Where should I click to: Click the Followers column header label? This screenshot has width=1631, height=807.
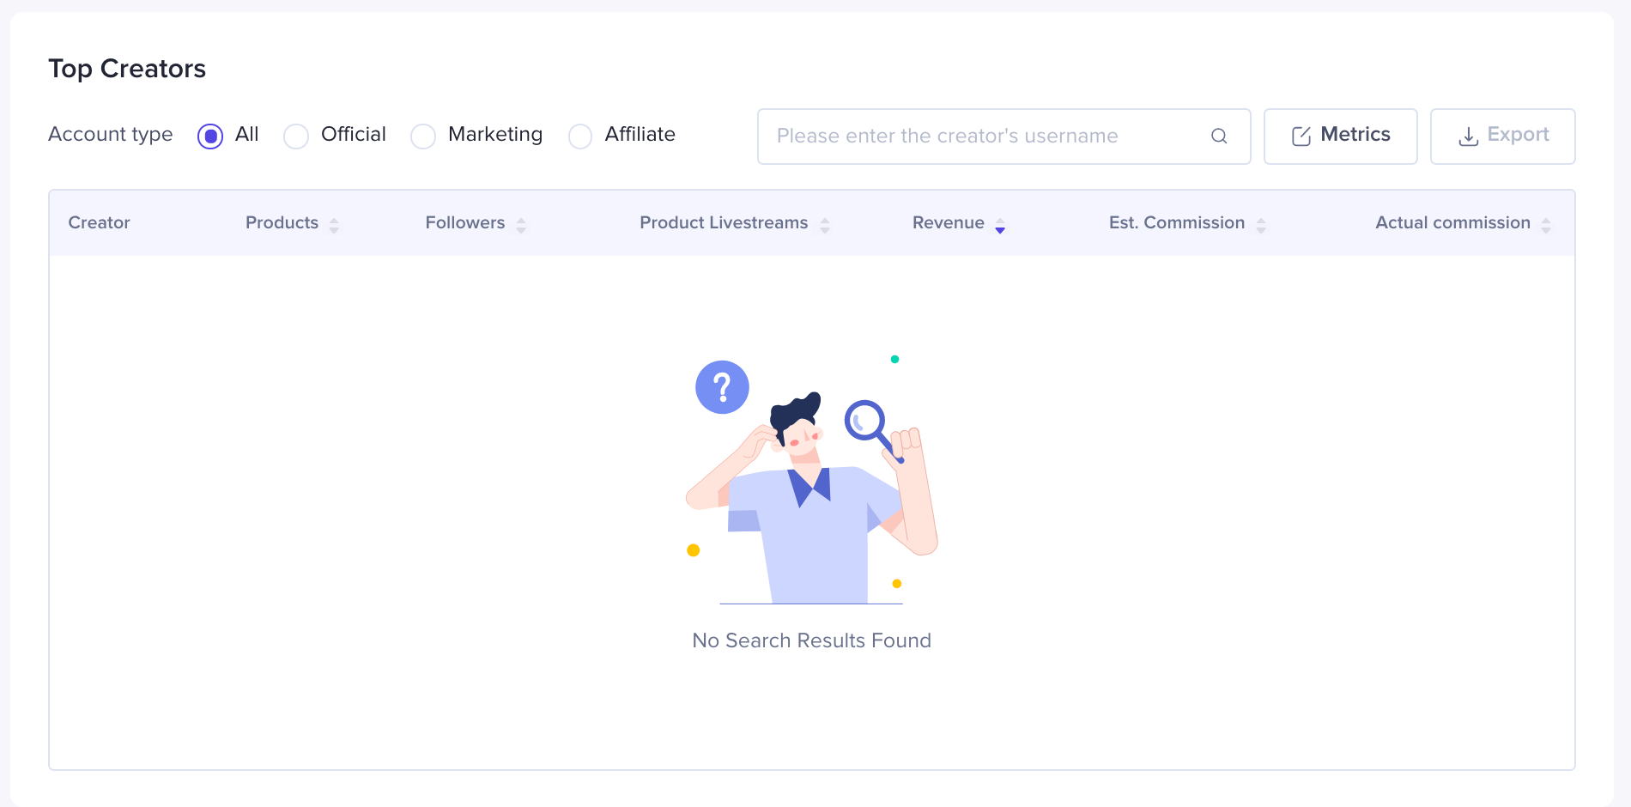(464, 223)
